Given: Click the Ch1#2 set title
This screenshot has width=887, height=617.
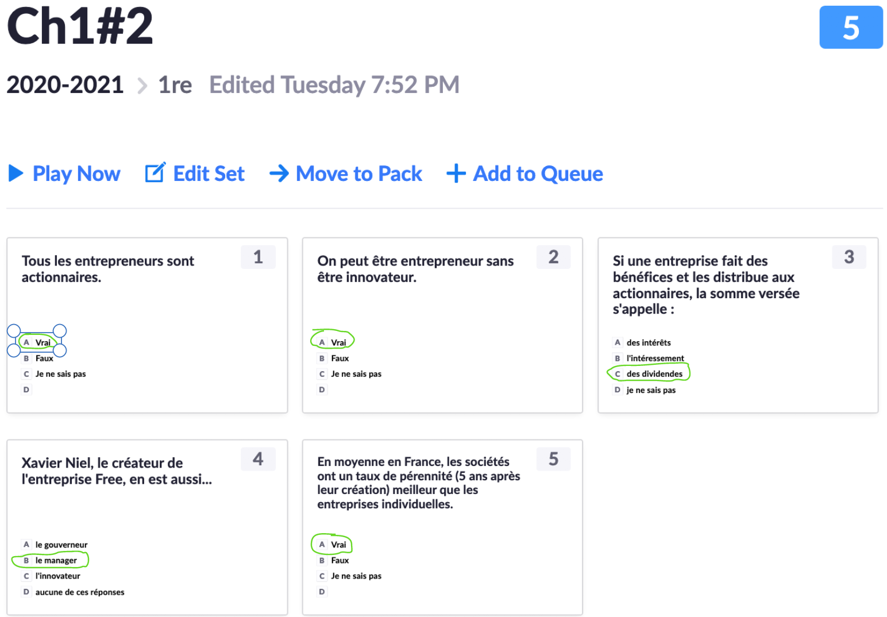Looking at the screenshot, I should tap(80, 26).
